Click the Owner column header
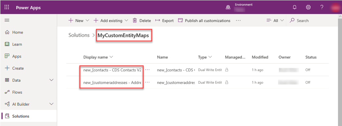342x126 pixels. (x=284, y=57)
